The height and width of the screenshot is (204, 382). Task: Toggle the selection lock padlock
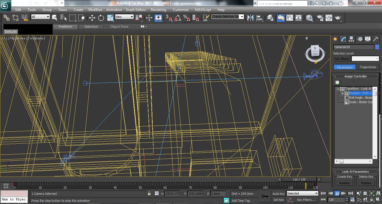[149, 193]
